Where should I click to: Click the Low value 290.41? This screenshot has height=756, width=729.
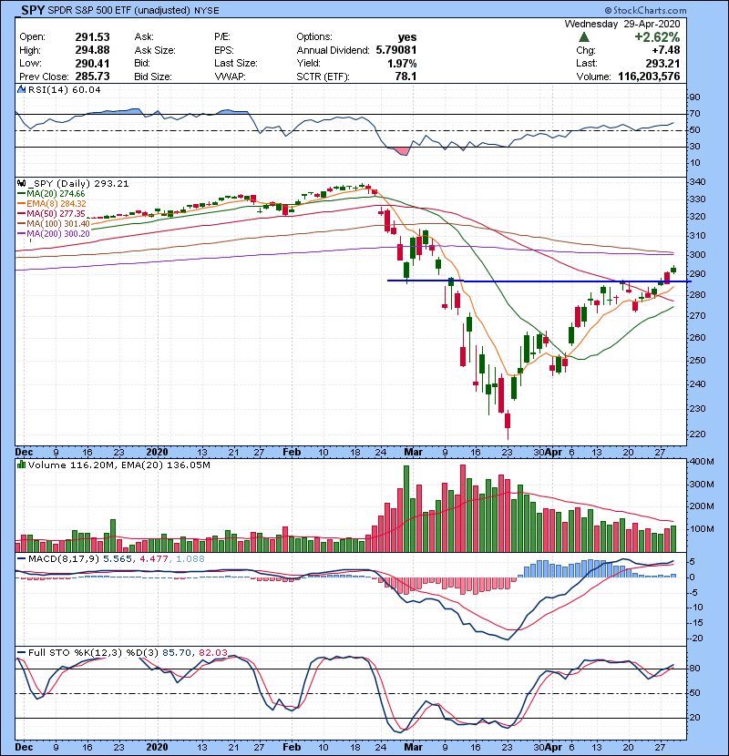point(92,63)
